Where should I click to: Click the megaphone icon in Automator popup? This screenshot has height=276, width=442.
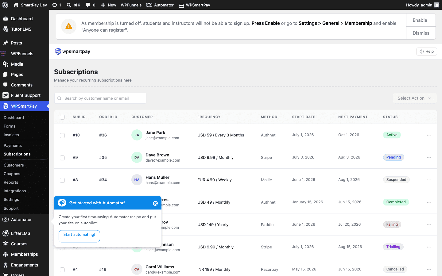62,203
